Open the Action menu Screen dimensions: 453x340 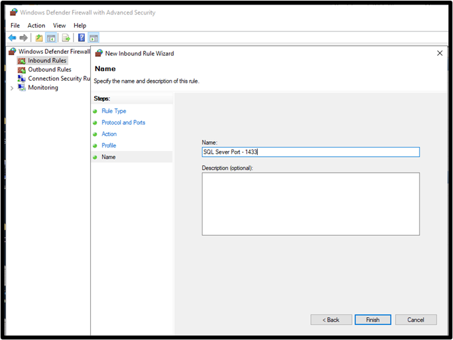[x=36, y=26]
